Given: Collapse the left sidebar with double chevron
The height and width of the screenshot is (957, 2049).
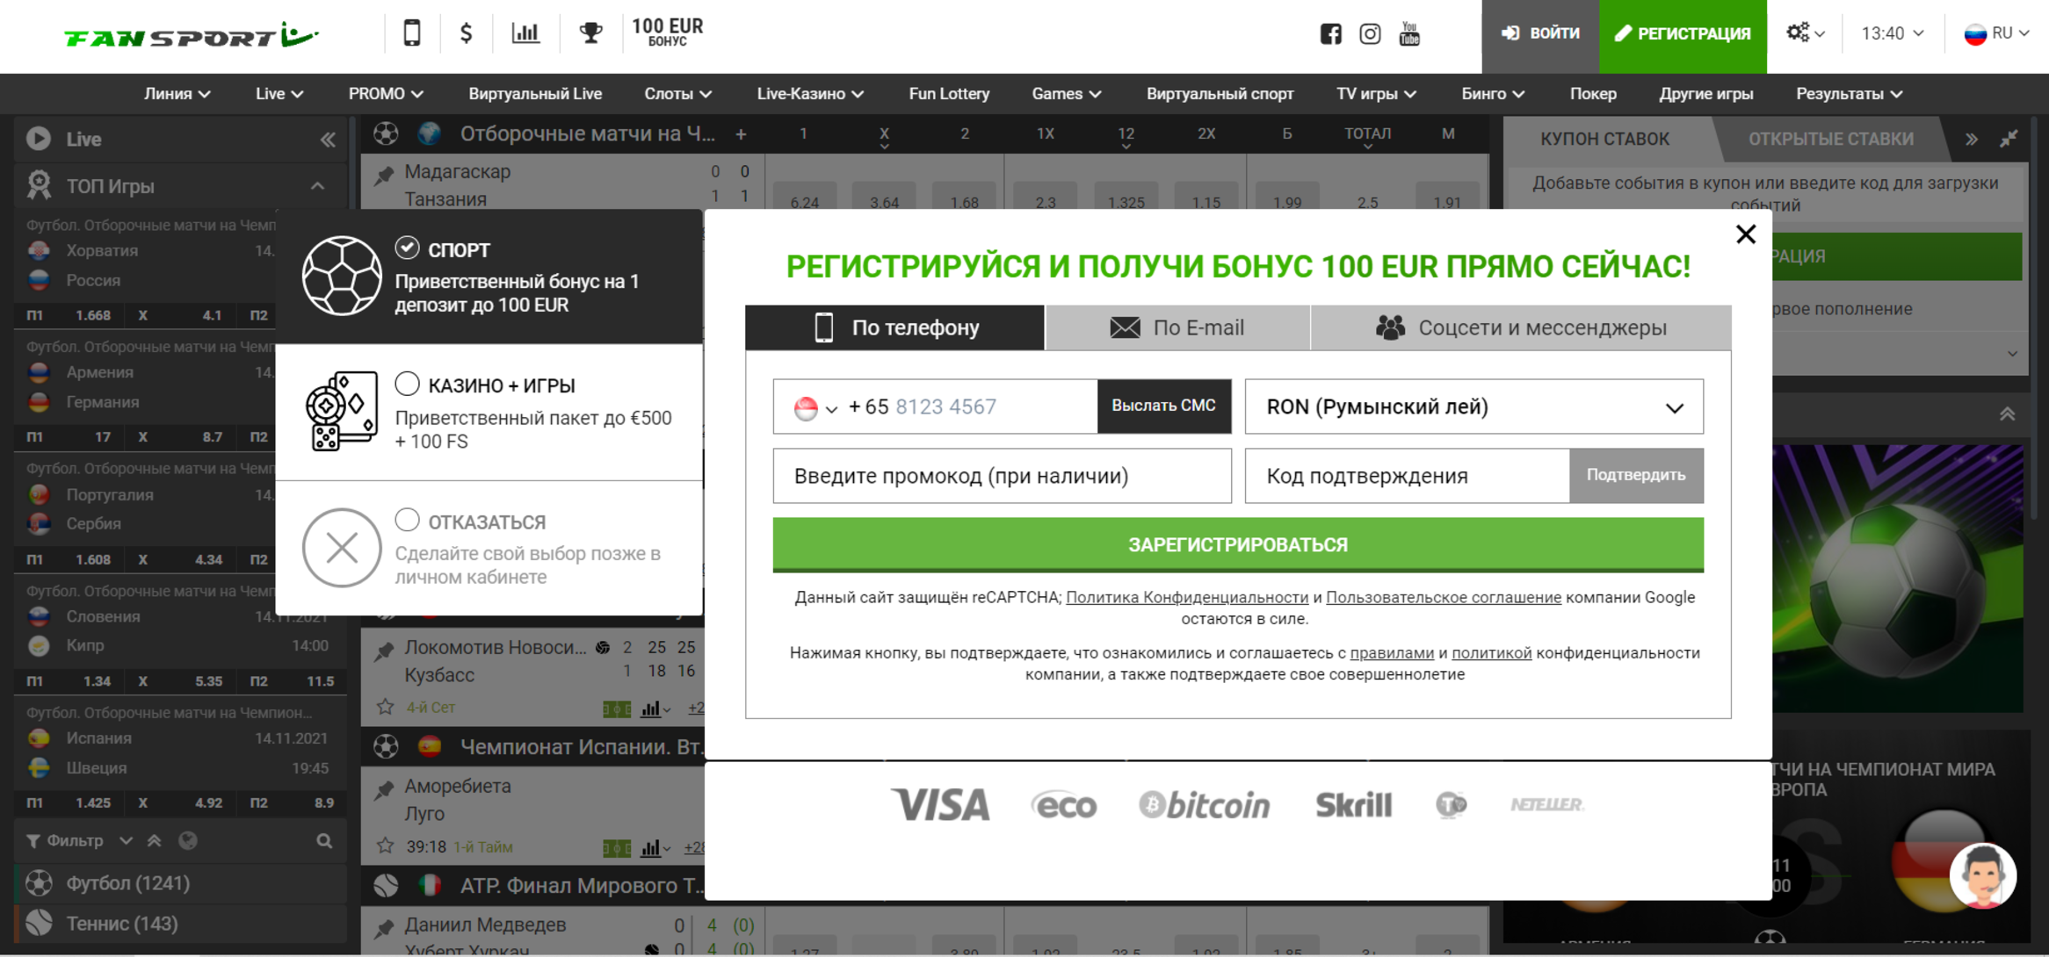Looking at the screenshot, I should (328, 140).
